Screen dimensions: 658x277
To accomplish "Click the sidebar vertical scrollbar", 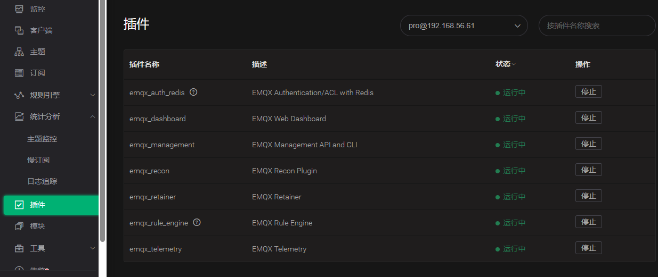I will click(102, 122).
